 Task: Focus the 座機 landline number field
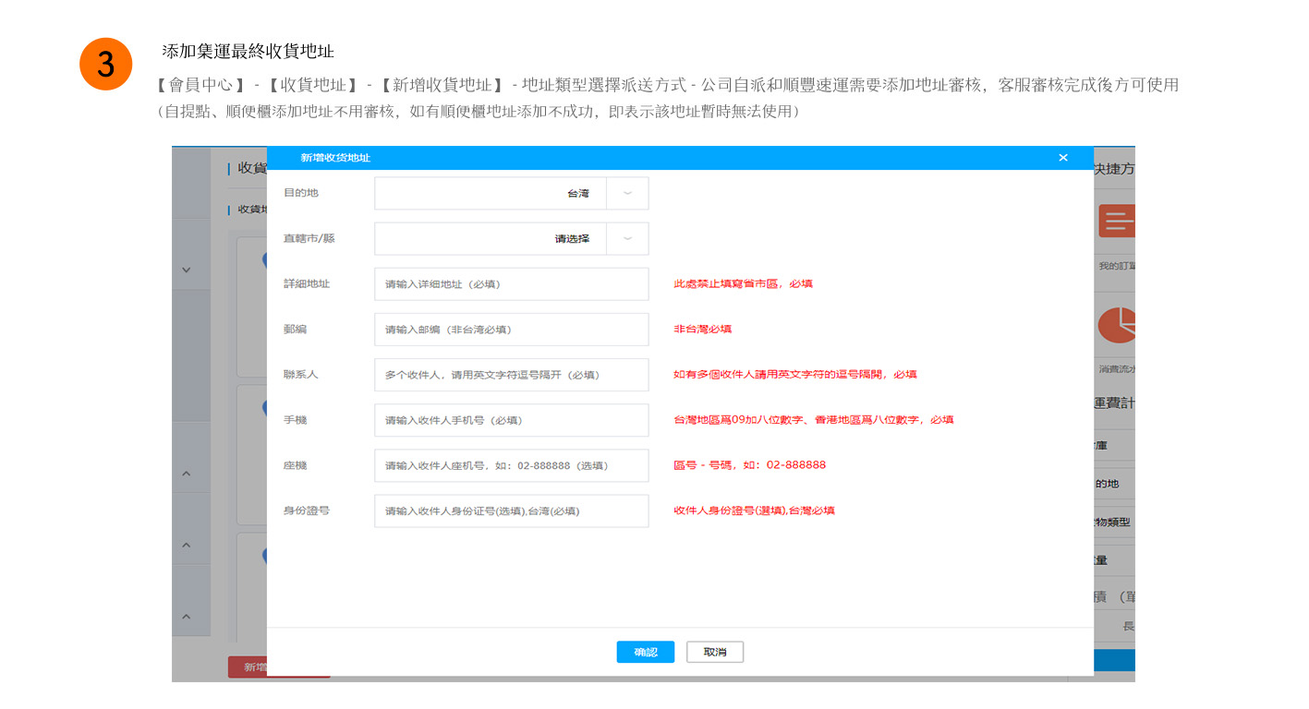pos(511,465)
